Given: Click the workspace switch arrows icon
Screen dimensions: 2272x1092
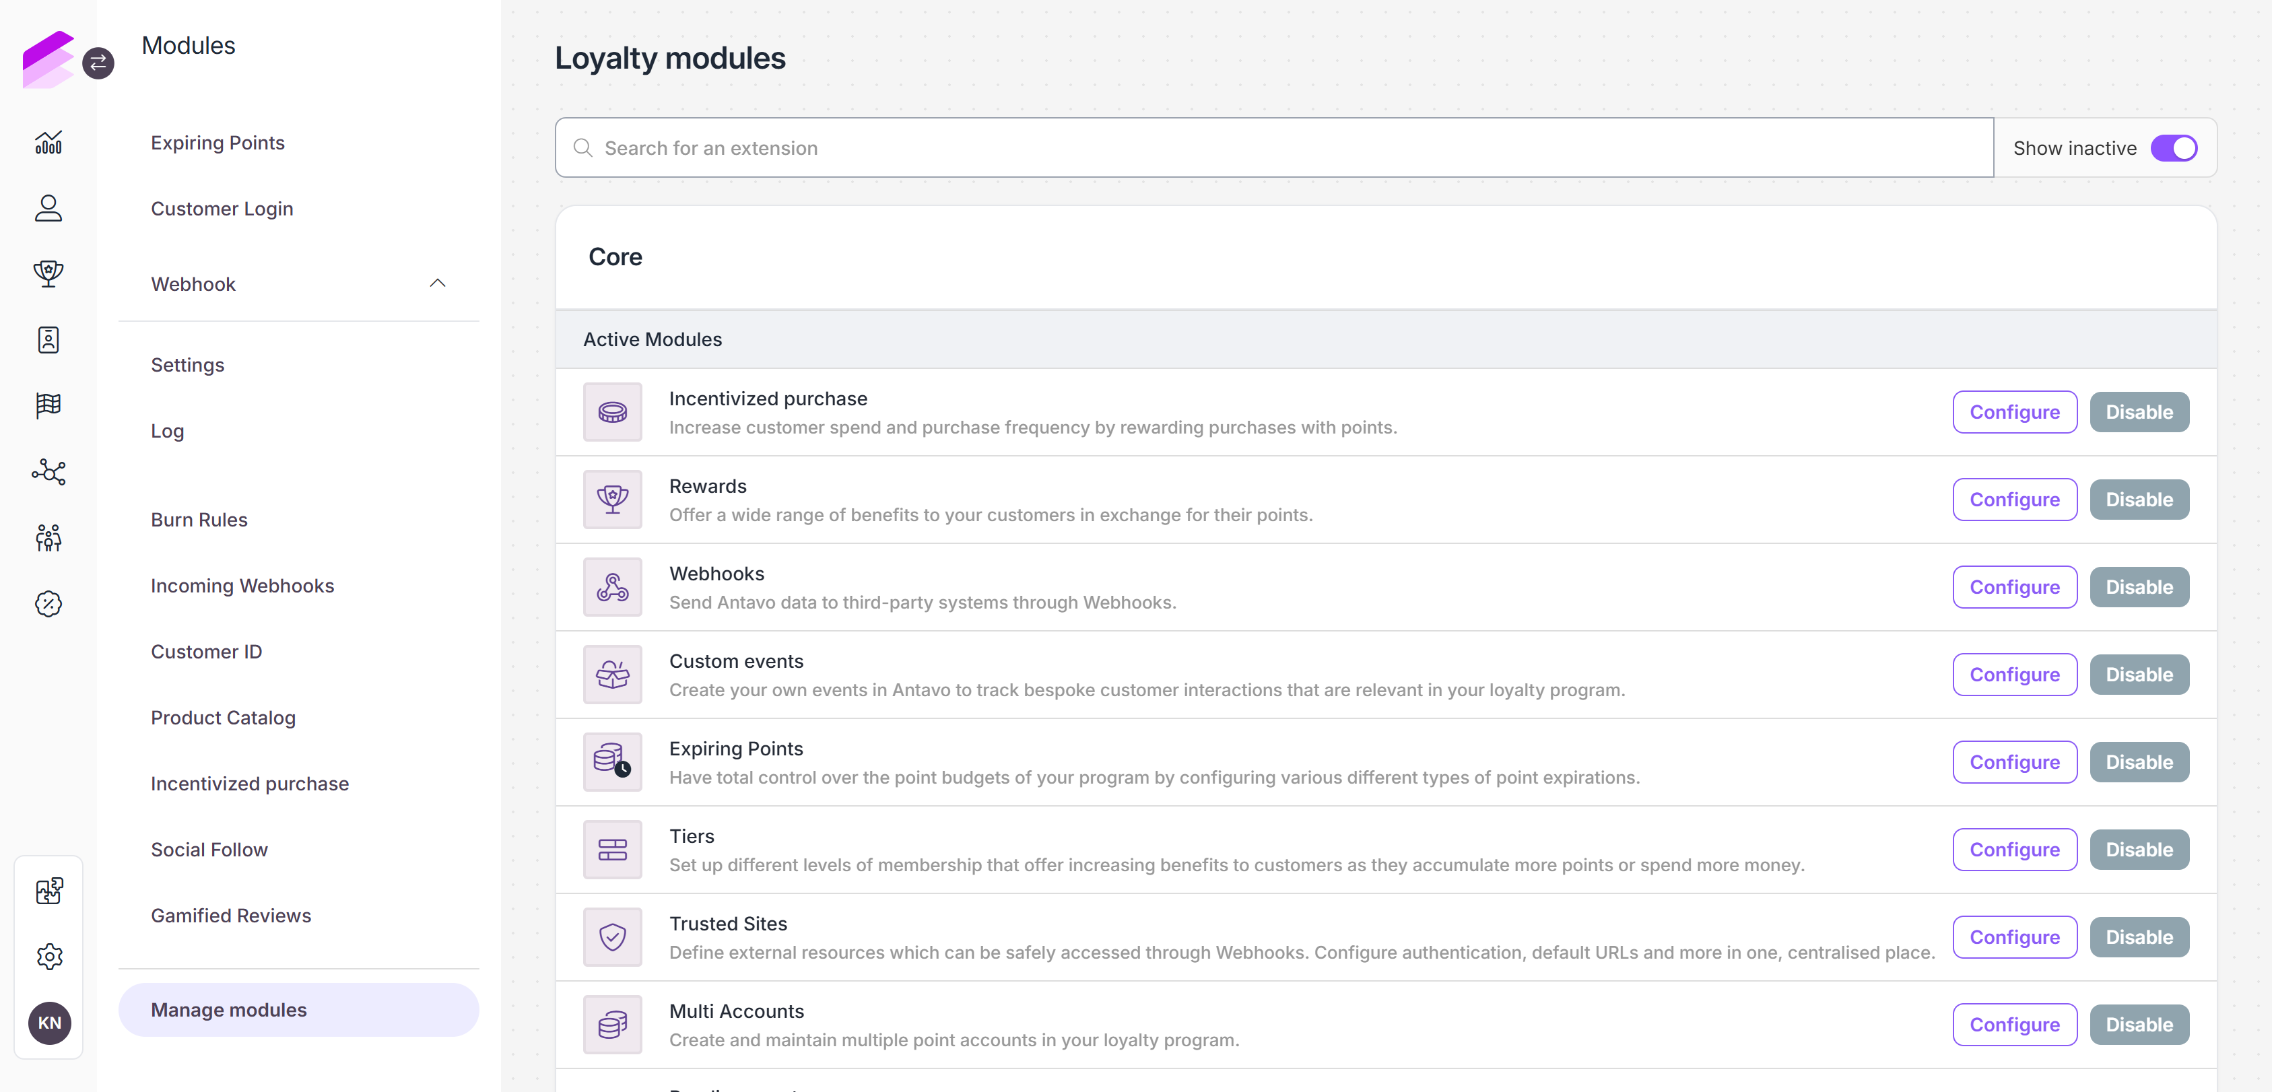Looking at the screenshot, I should point(98,63).
